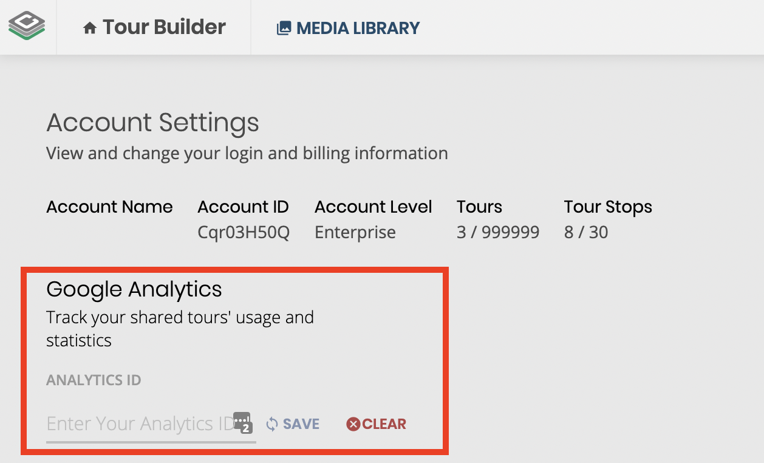Click the stacked layers app logo
The height and width of the screenshot is (463, 764).
tap(27, 27)
